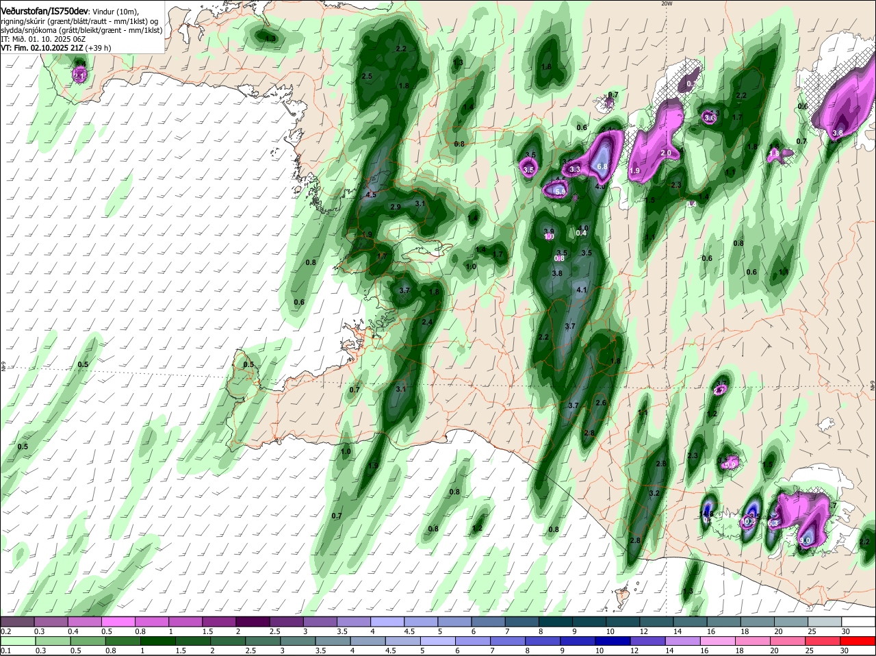Click the 4.1 value on the rain band

(x=582, y=290)
